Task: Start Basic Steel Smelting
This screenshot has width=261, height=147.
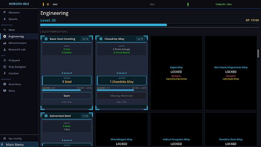Action: point(67,96)
